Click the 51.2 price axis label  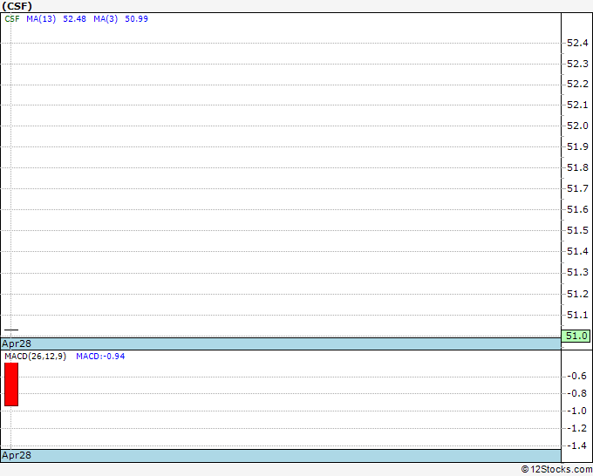point(577,294)
